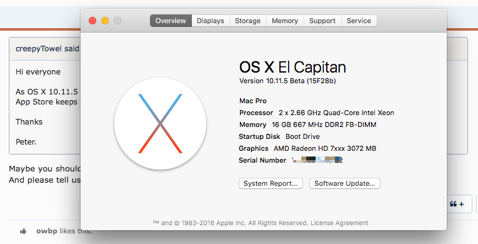Minimize the About This Mac window
The image size is (478, 244).
pyautogui.click(x=105, y=21)
